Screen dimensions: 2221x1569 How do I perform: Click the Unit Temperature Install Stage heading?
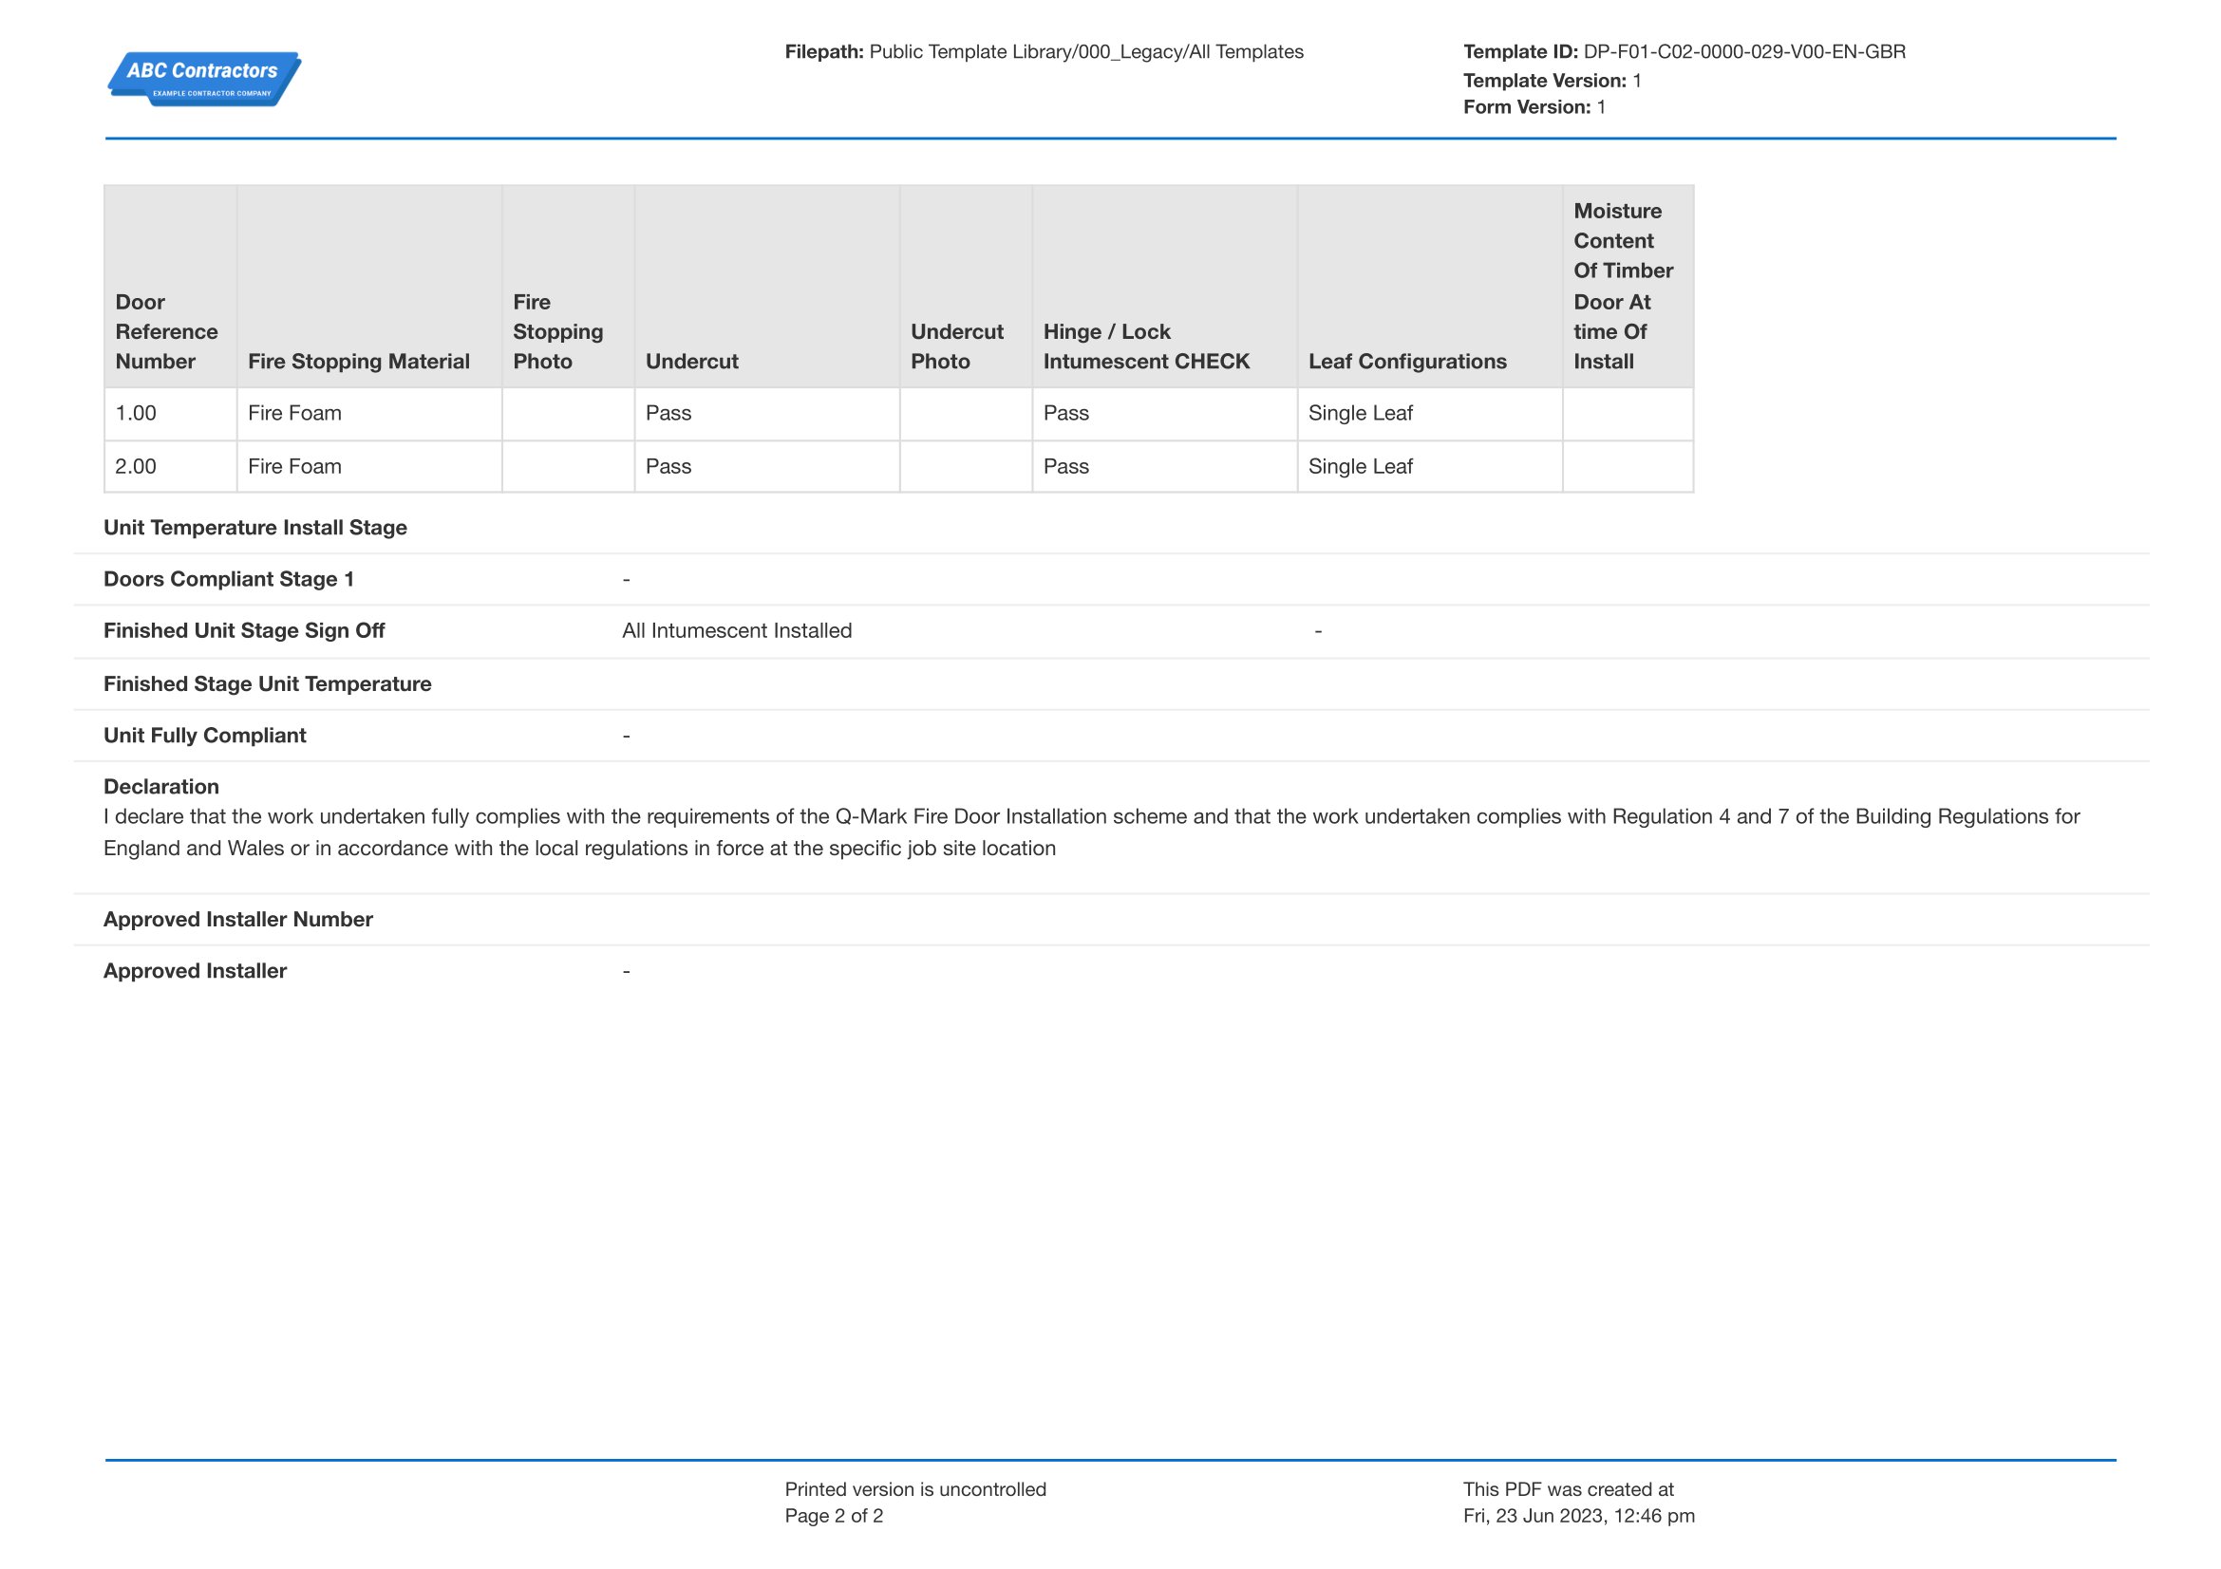pyautogui.click(x=255, y=528)
